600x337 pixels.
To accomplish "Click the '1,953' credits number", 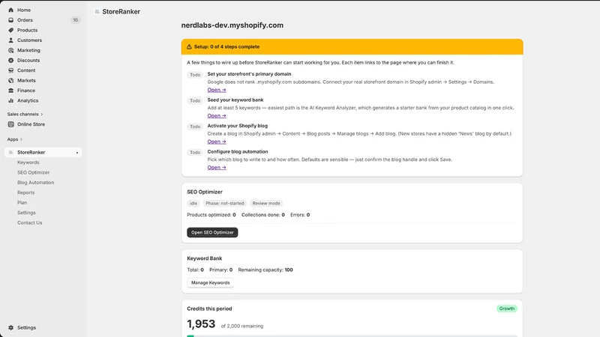I will pos(201,324).
